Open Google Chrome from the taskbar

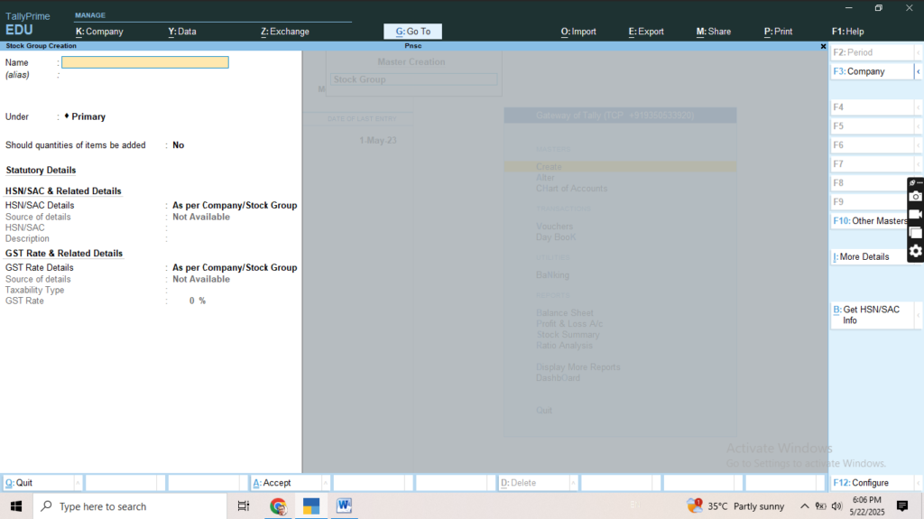[x=278, y=506]
